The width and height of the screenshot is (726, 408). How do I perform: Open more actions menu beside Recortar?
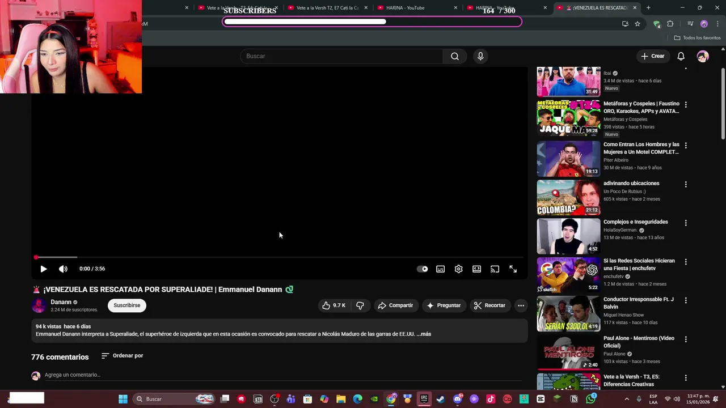point(521,305)
